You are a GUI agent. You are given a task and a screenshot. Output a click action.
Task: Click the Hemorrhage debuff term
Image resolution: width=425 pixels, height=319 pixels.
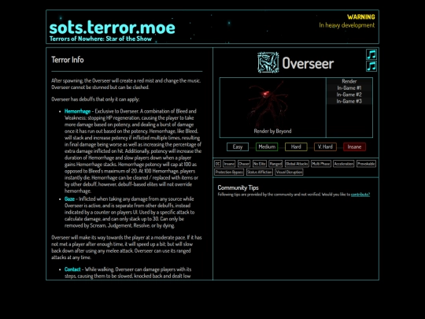pos(77,111)
